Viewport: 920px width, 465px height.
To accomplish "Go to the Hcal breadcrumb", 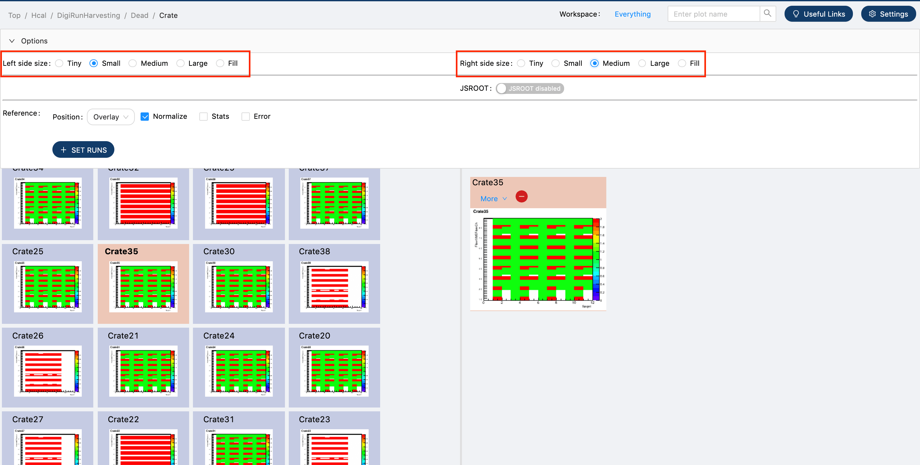I will 39,15.
